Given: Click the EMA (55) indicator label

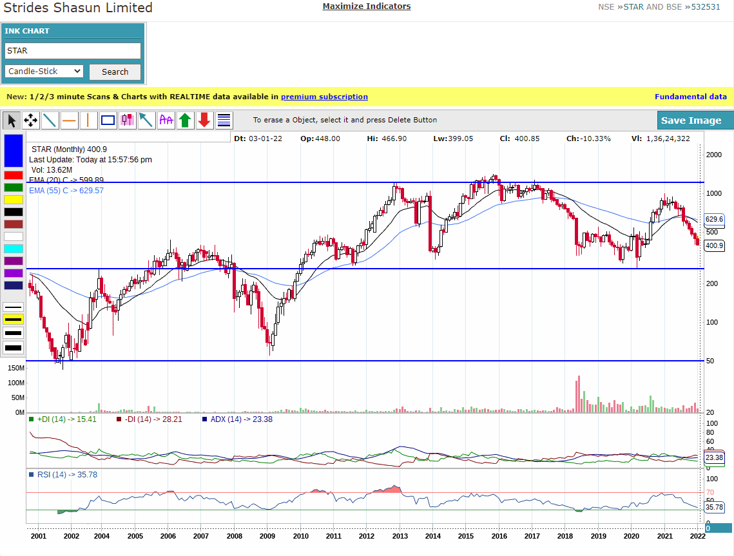Looking at the screenshot, I should [x=66, y=191].
